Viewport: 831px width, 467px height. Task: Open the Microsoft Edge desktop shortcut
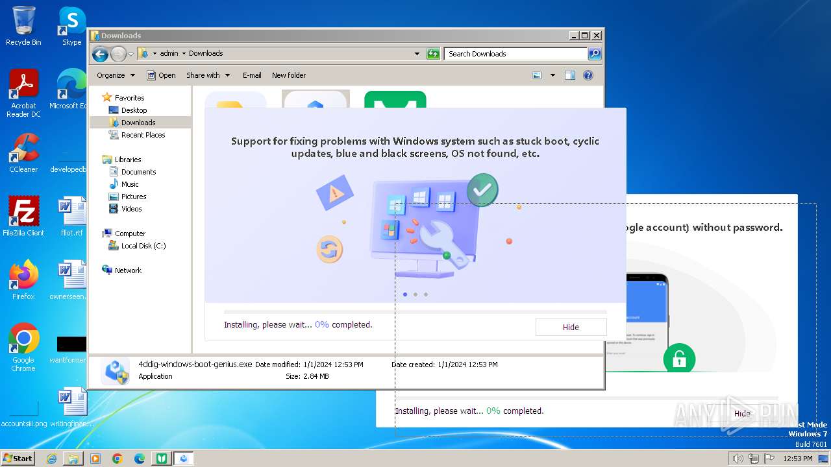68,90
